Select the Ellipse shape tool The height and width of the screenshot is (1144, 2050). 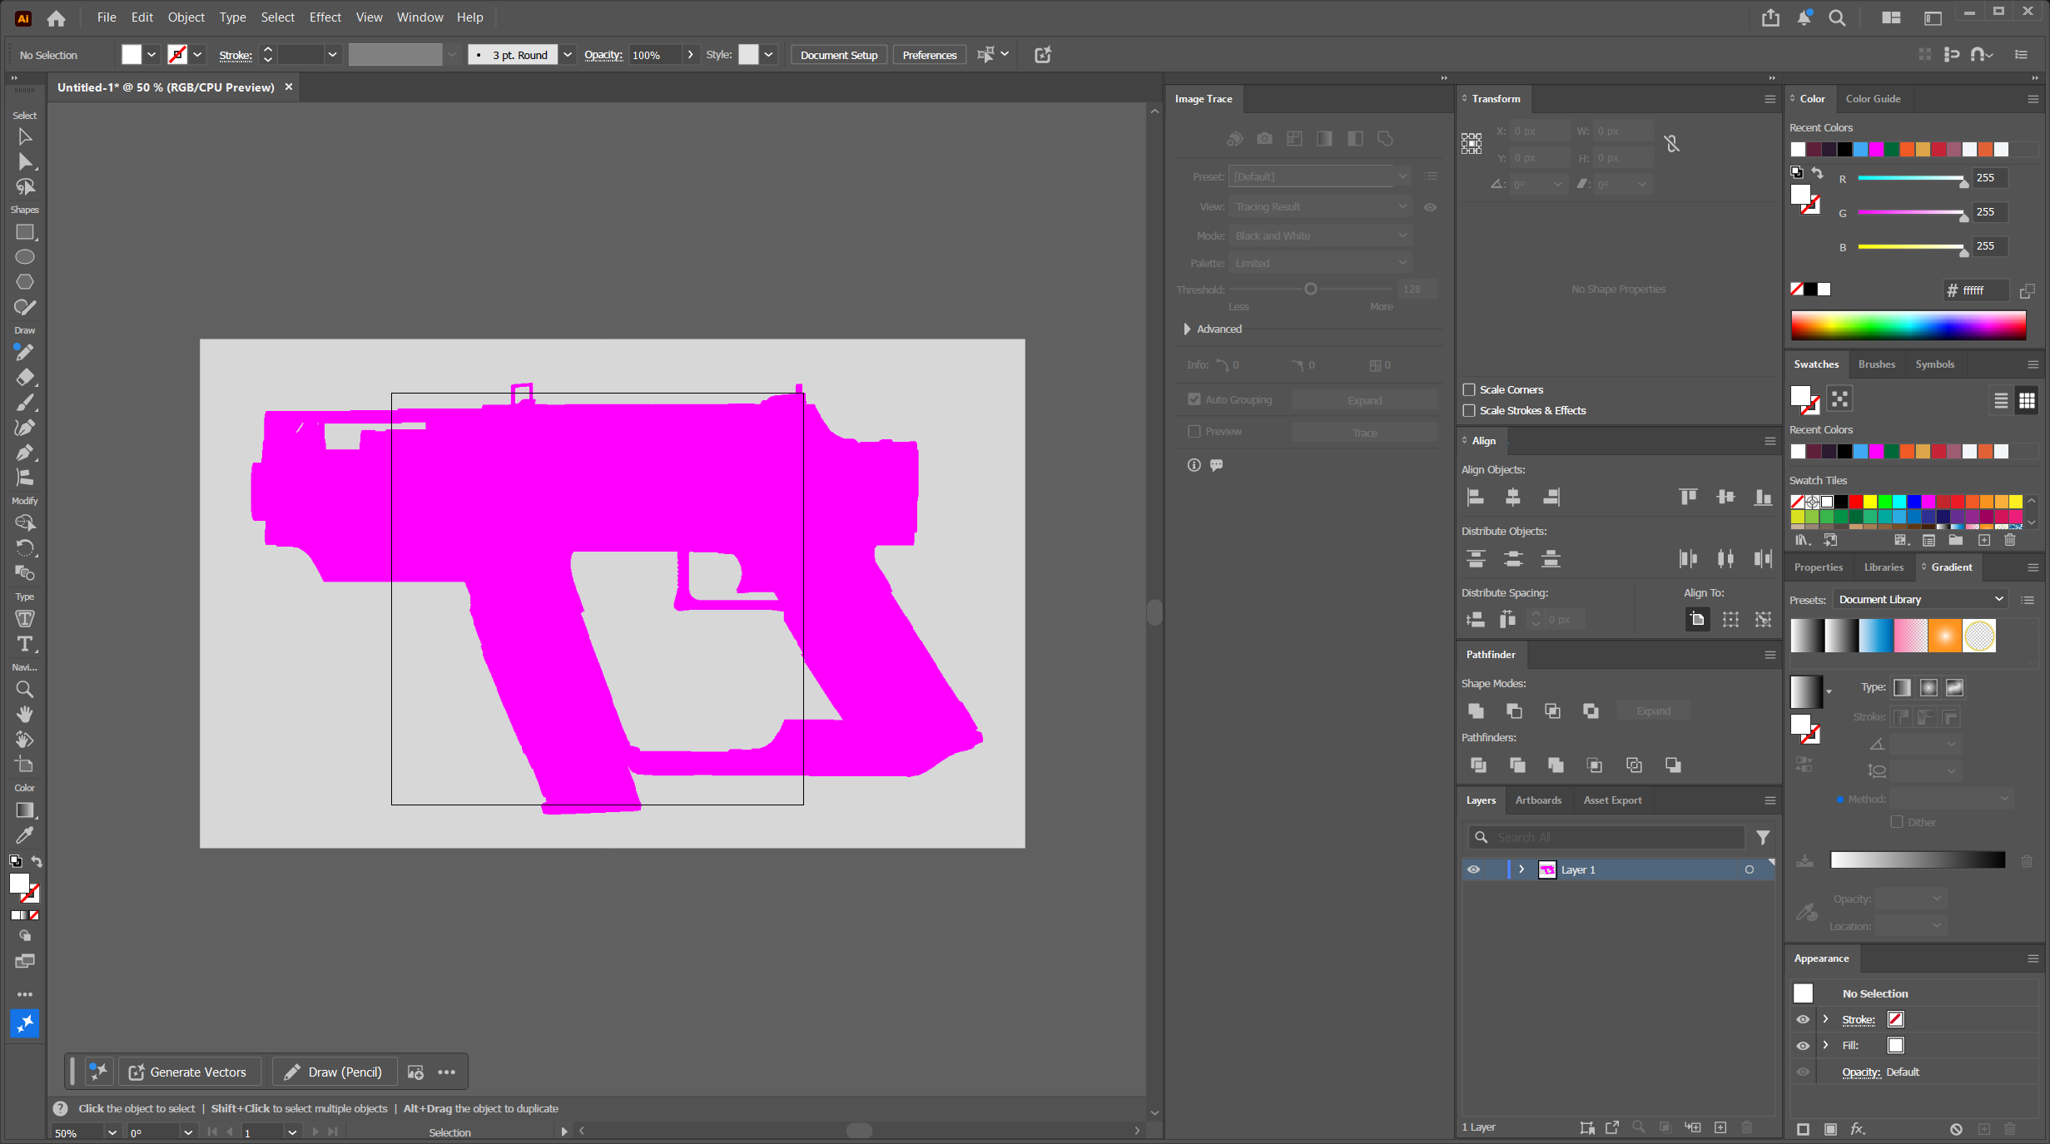click(x=24, y=257)
